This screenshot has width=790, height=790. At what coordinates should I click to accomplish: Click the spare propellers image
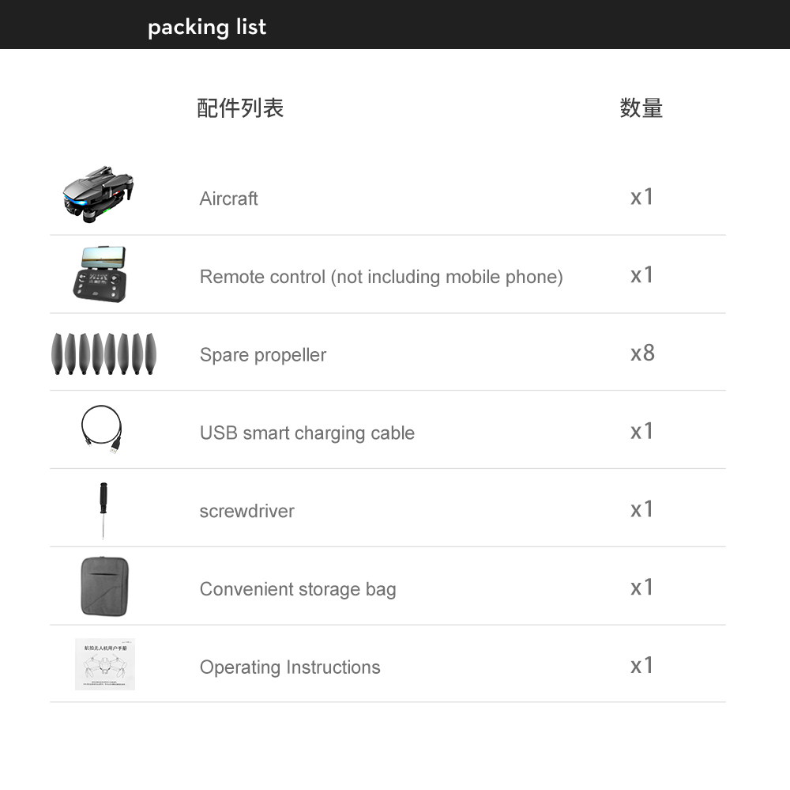[103, 353]
